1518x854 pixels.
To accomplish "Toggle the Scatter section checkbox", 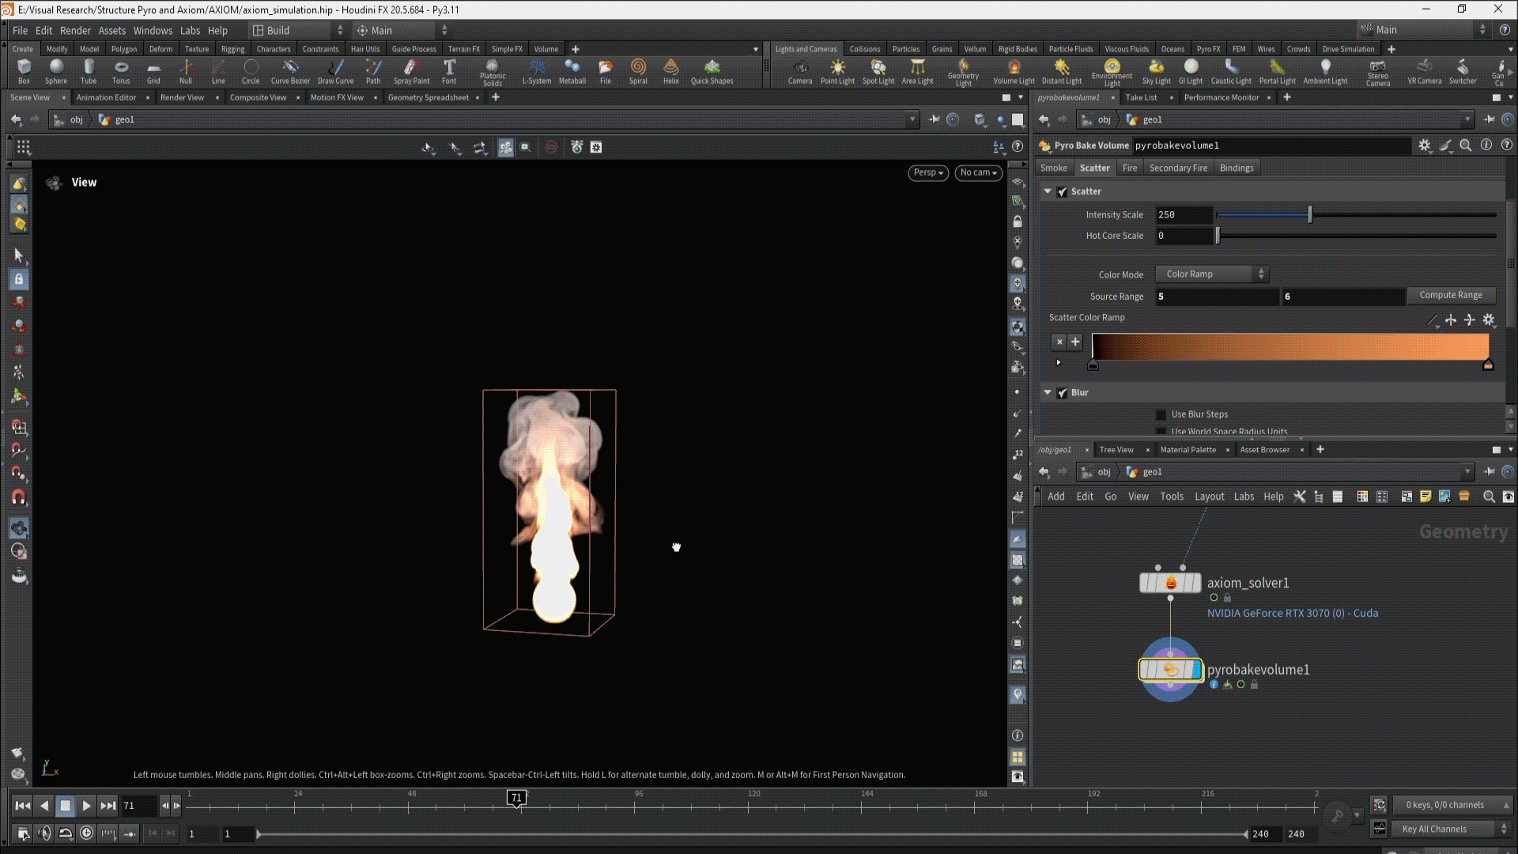I will click(x=1063, y=192).
